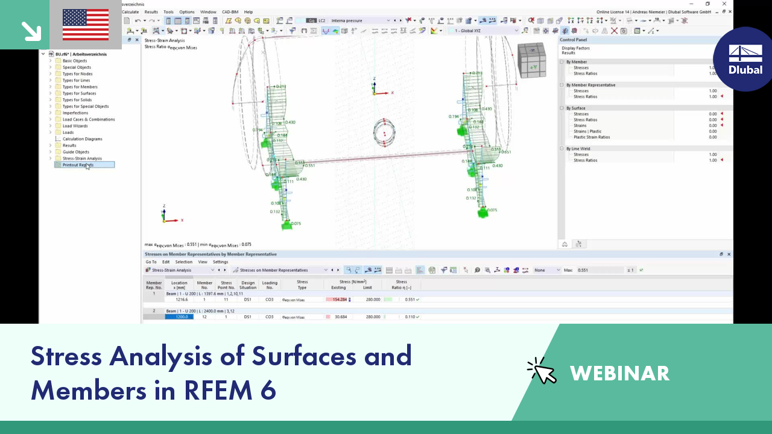Viewport: 772px width, 434px height.
Task: Open the Results menu
Action: point(151,11)
